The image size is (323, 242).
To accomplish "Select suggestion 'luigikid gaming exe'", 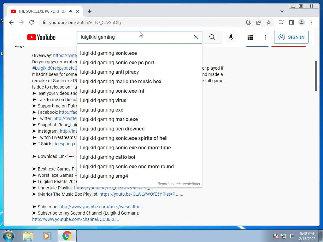I will tap(139, 110).
